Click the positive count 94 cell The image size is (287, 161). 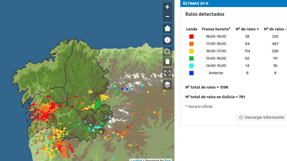[x=247, y=44]
